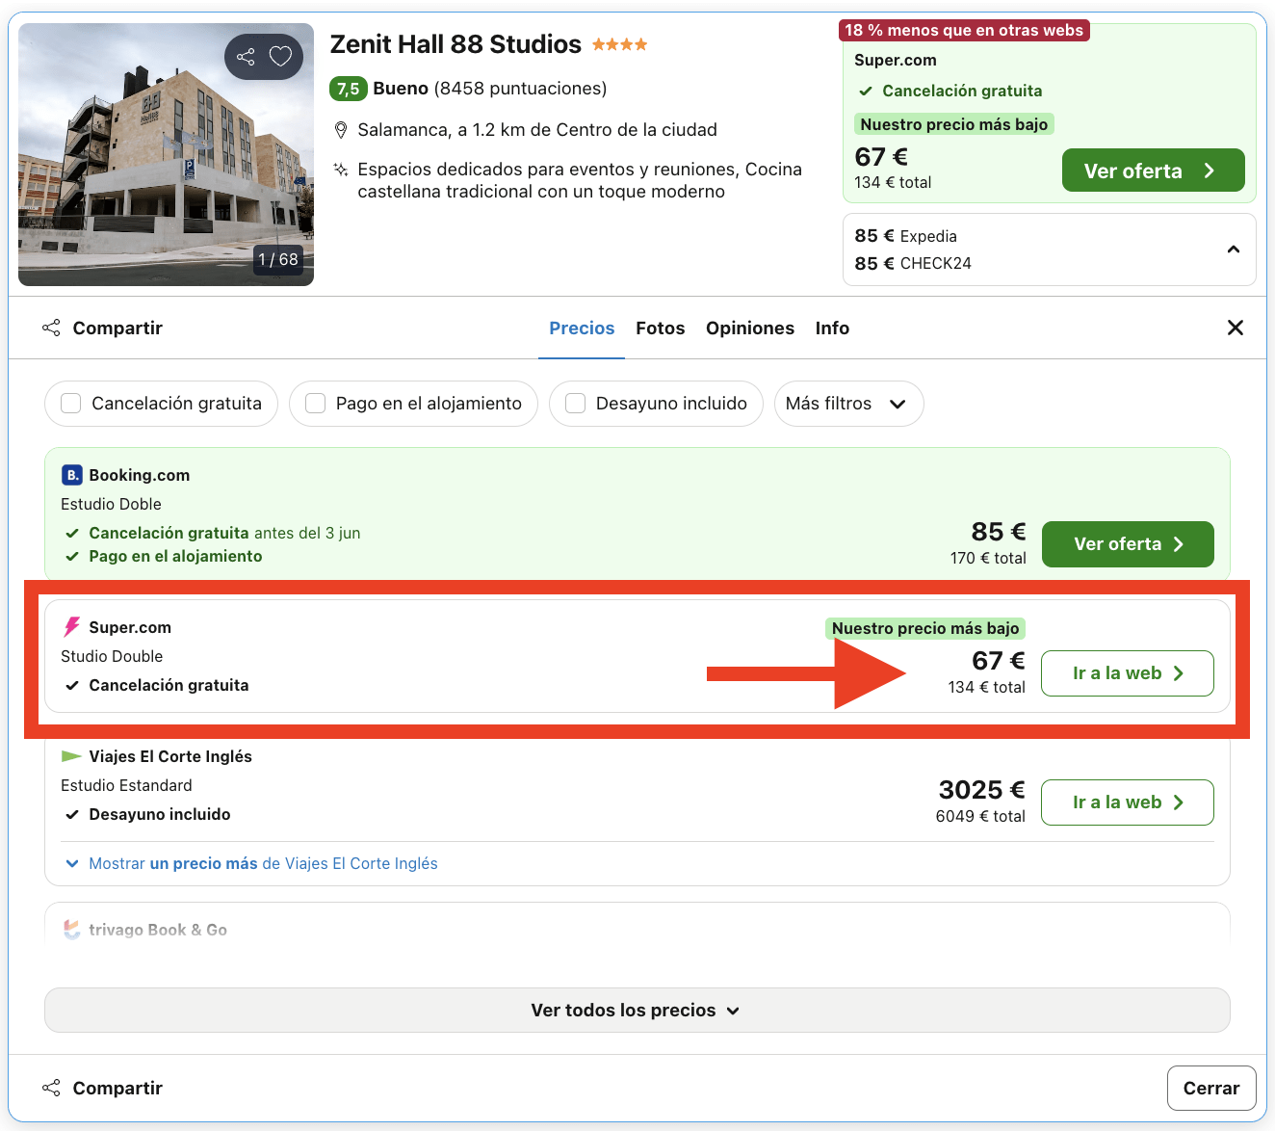The image size is (1275, 1131).
Task: Click the bottom Compartir share icon
Action: 51,1088
